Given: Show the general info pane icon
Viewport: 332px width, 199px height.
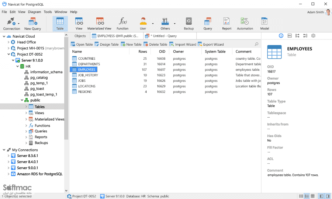Looking at the screenshot, I should 281,36.
